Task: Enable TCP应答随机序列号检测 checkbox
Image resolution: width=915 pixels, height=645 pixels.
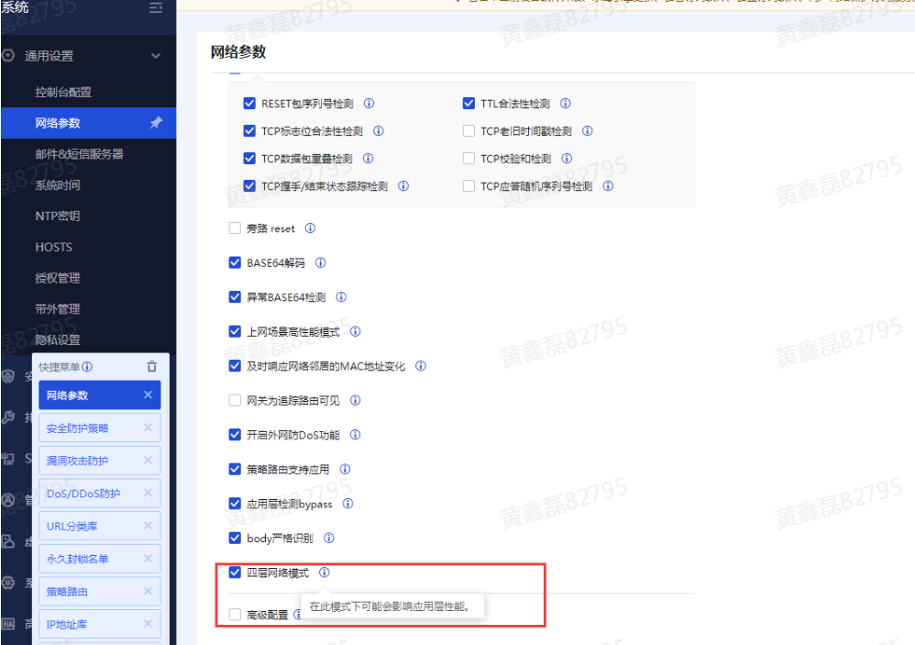Action: (469, 185)
